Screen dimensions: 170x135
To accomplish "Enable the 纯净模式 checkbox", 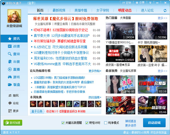I will (105, 123).
